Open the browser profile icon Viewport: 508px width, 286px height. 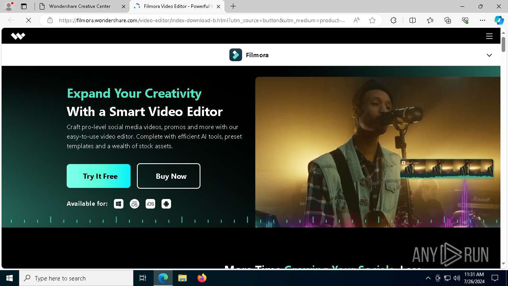coord(9,6)
